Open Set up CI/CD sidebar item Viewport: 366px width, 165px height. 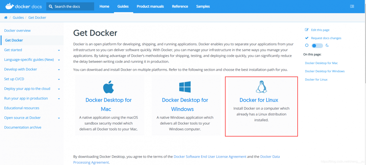pos(14,79)
